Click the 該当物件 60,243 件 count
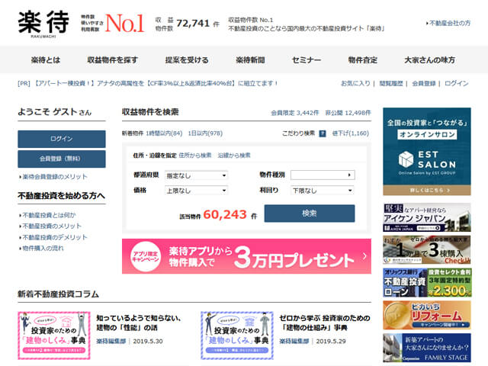 [218, 215]
